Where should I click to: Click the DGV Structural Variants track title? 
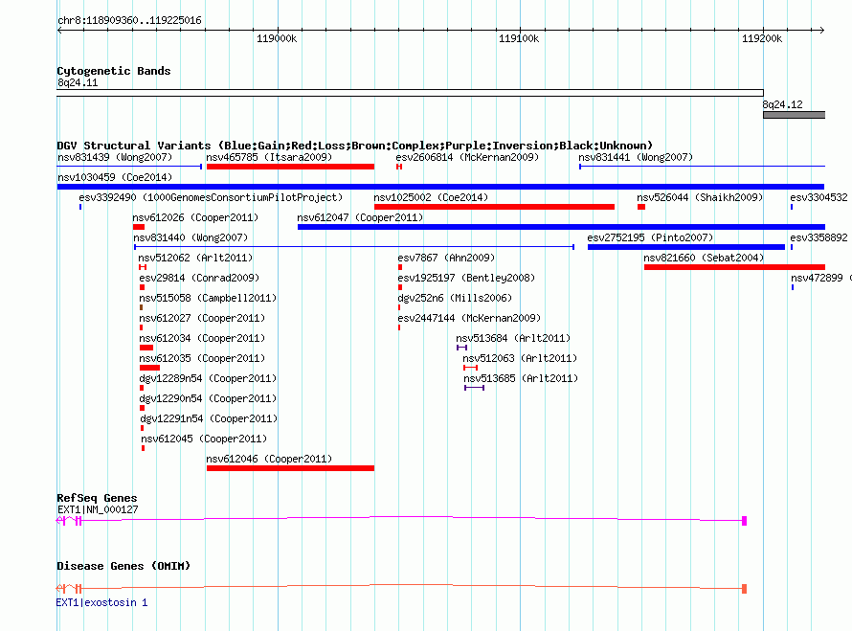click(x=355, y=146)
